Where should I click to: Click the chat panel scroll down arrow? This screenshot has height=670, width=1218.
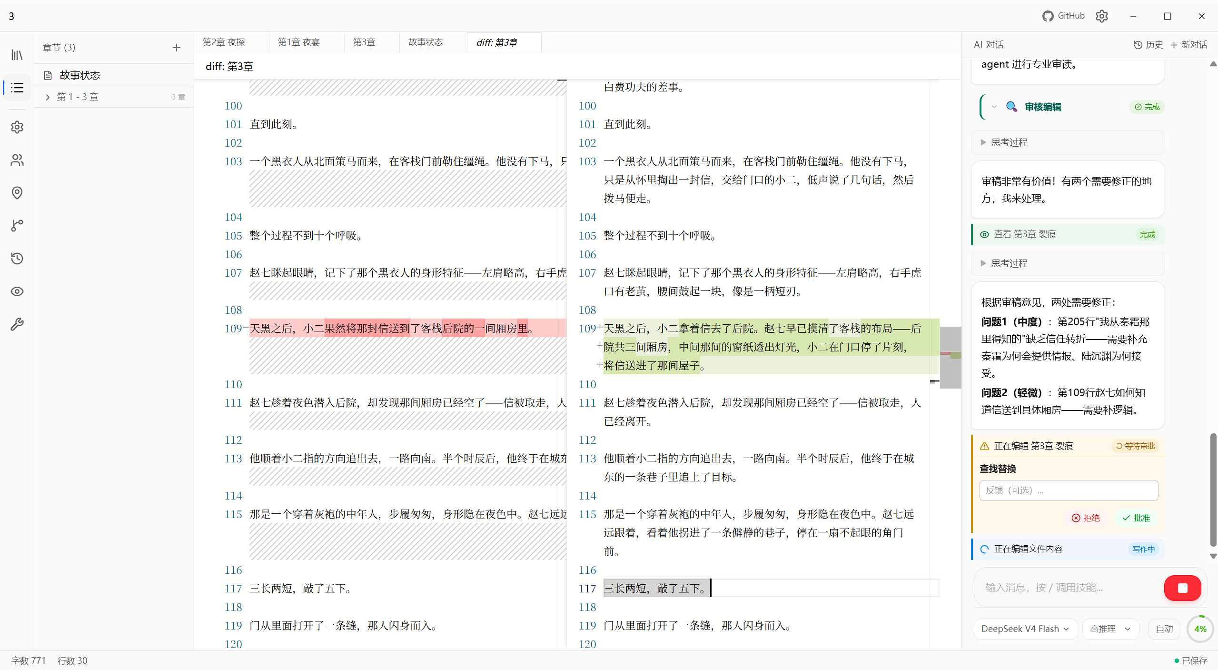point(1213,556)
